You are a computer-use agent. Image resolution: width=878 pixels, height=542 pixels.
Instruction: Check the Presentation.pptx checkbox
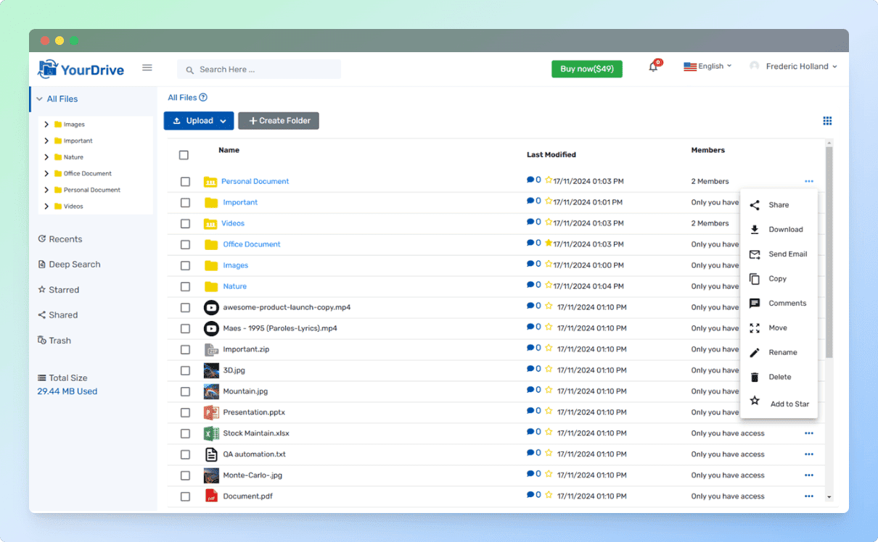click(185, 413)
